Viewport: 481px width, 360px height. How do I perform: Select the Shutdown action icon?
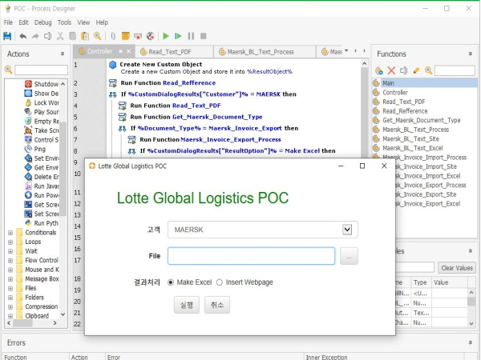coord(28,84)
